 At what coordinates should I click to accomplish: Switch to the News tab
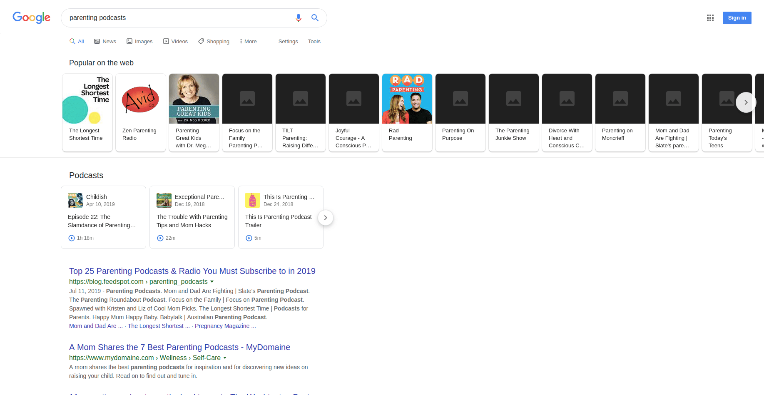click(105, 41)
